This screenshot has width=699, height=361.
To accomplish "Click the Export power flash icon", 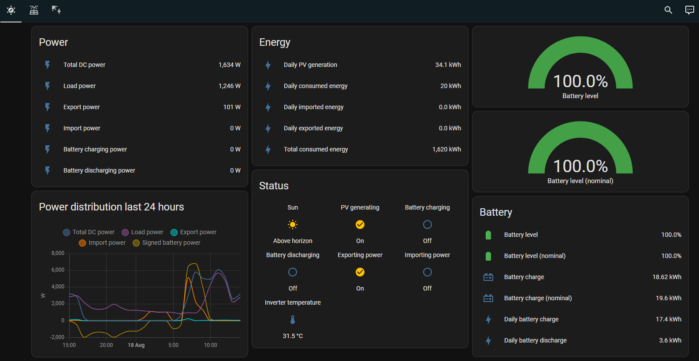I will 48,107.
